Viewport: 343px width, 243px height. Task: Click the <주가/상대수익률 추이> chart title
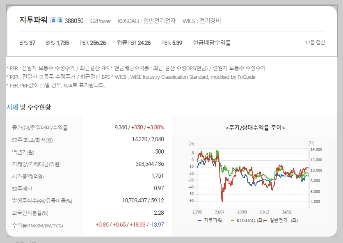pyautogui.click(x=255, y=128)
